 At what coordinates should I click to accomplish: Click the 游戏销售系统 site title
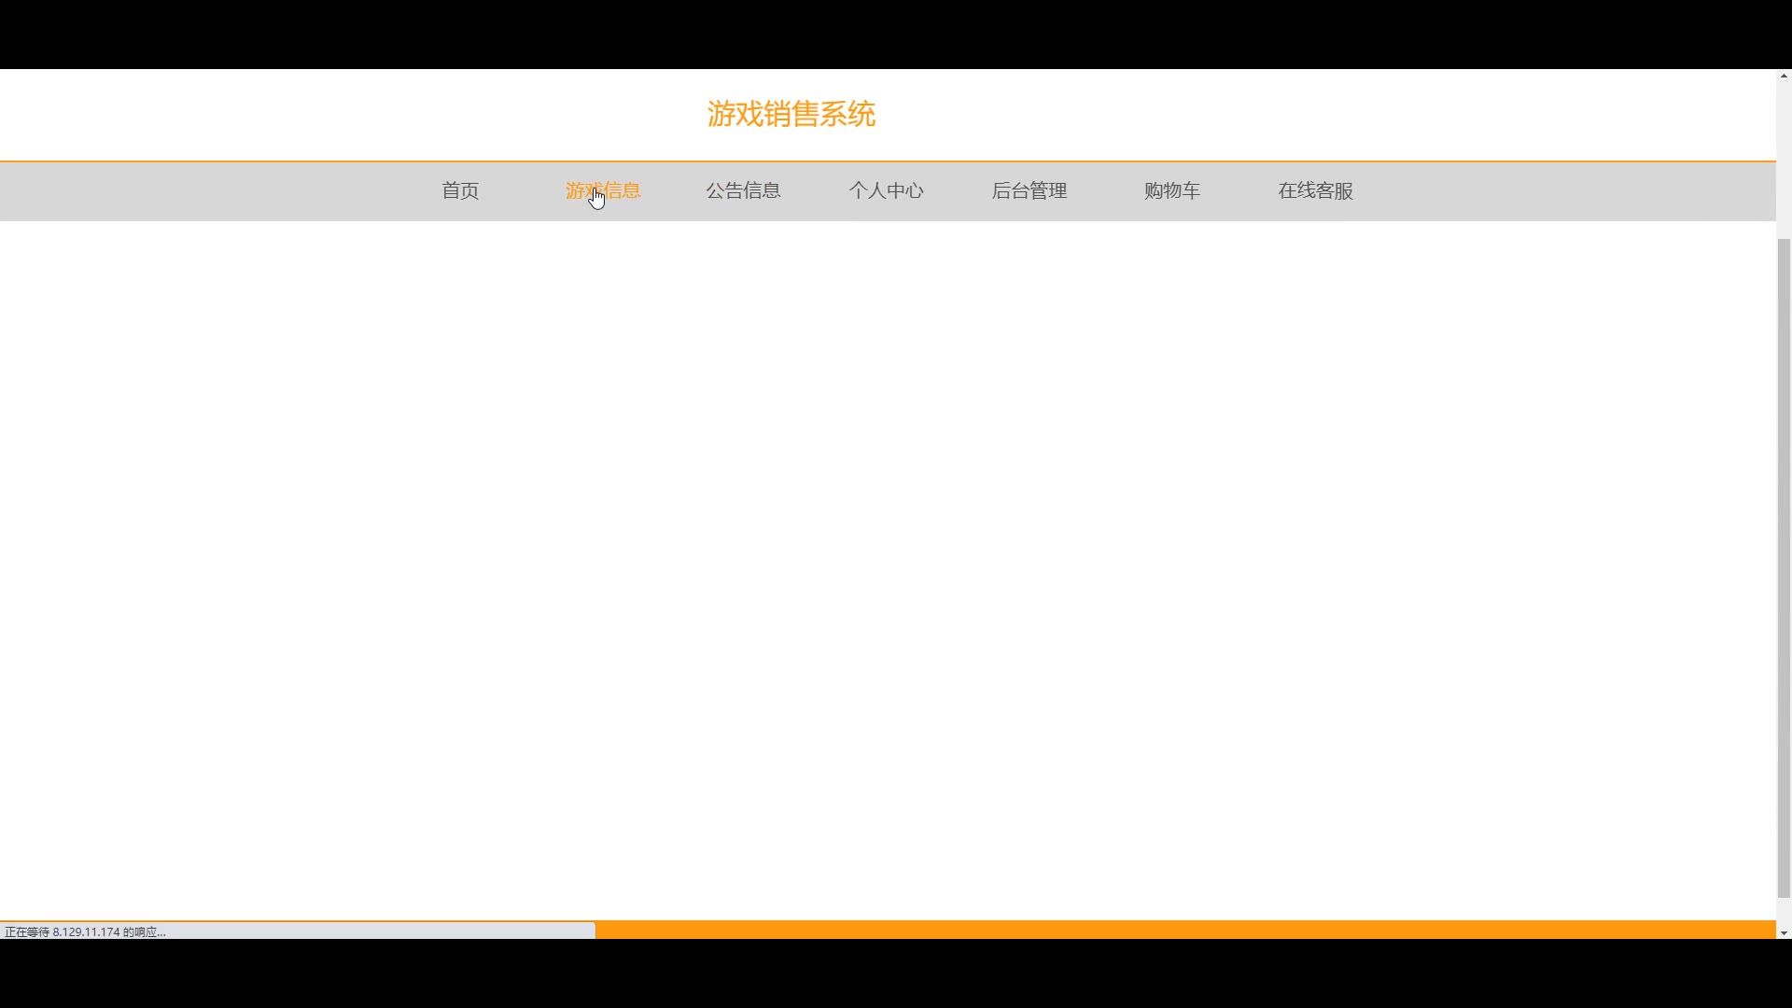[791, 114]
